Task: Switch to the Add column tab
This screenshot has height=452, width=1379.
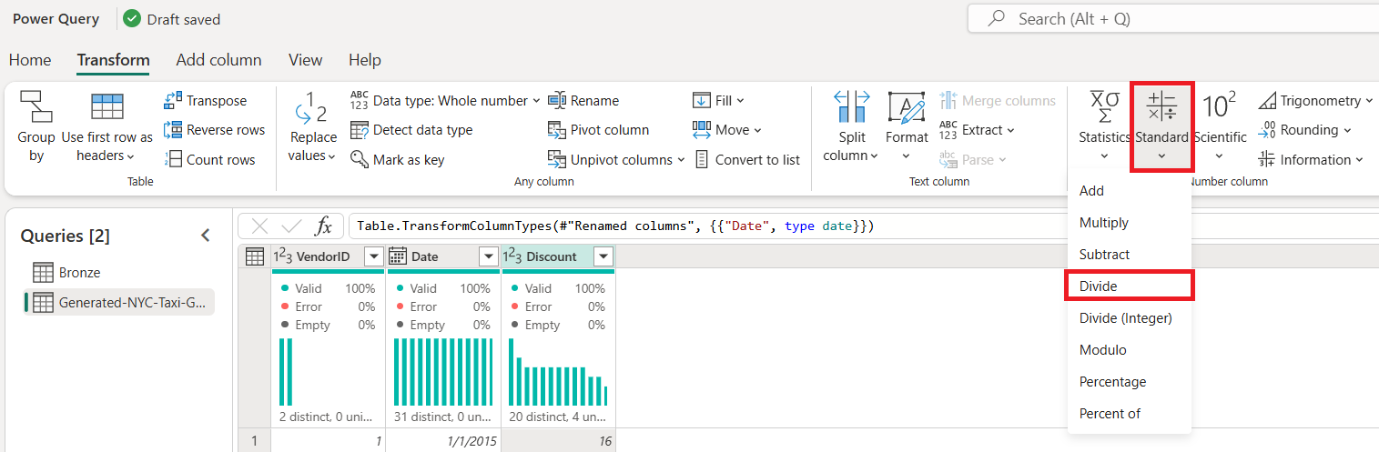Action: 218,60
